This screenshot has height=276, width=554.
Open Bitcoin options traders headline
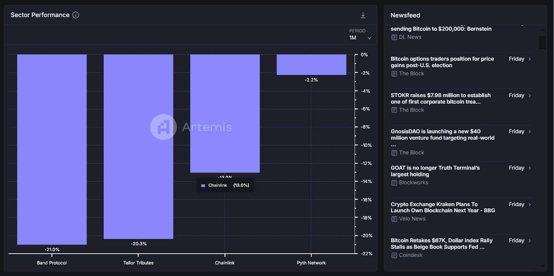[442, 62]
